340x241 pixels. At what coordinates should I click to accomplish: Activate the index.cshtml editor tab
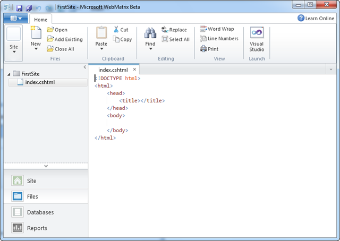(113, 70)
